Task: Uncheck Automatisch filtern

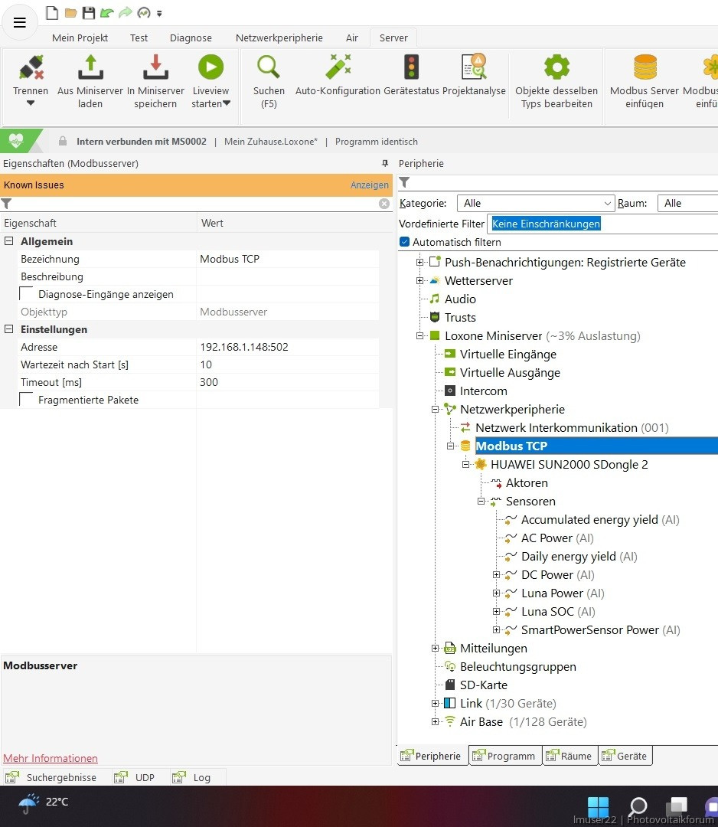Action: click(405, 241)
